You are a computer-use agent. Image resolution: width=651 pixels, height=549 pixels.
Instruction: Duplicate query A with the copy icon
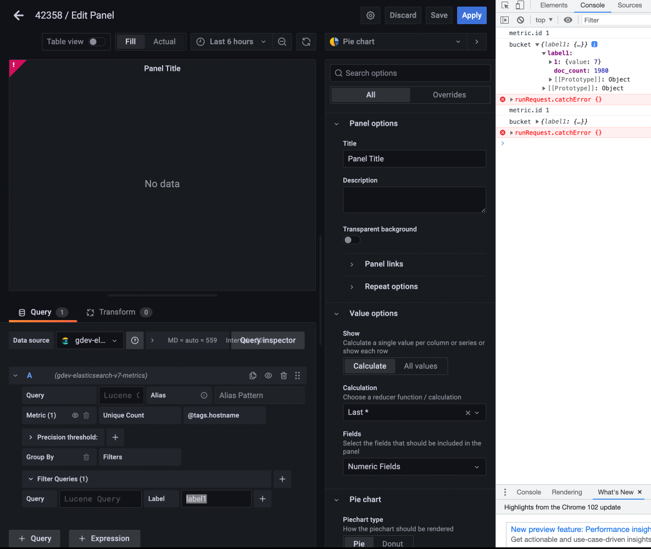[253, 376]
